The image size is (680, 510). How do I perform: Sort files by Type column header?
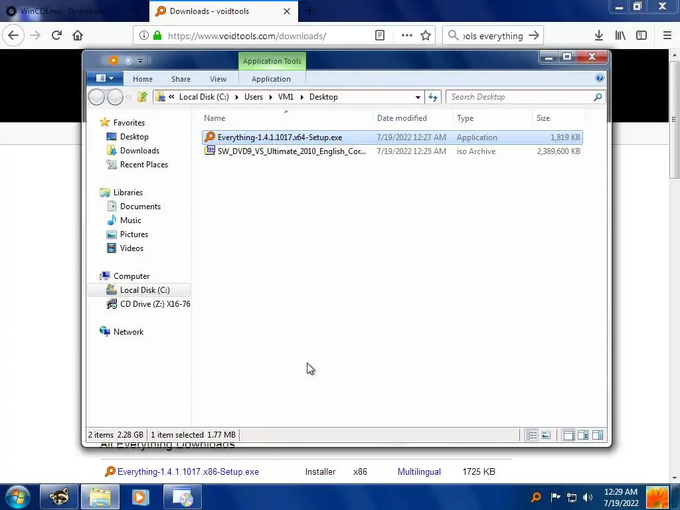[x=492, y=118]
